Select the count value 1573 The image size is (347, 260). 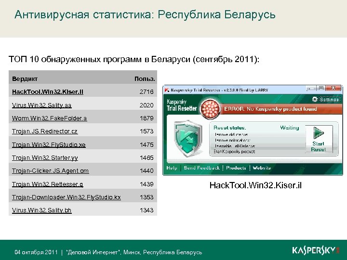click(x=147, y=131)
